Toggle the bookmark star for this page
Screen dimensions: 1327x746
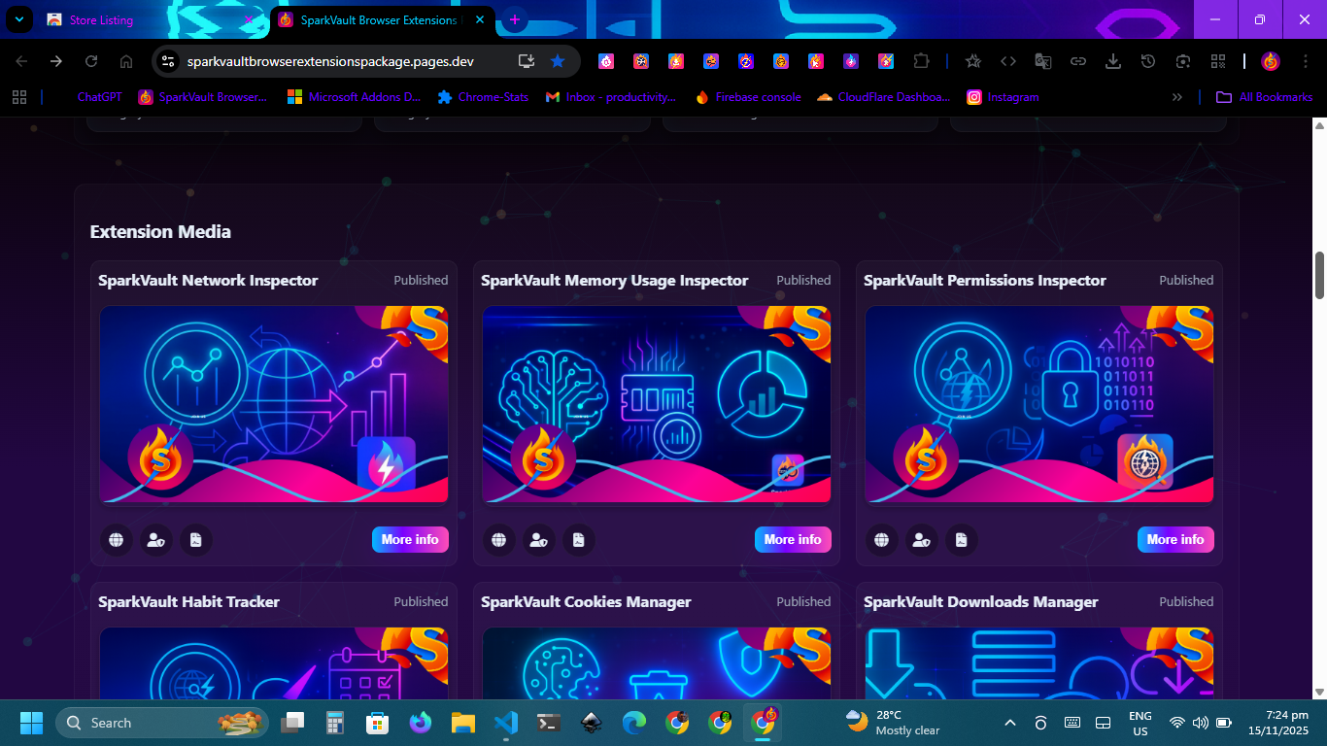(558, 61)
